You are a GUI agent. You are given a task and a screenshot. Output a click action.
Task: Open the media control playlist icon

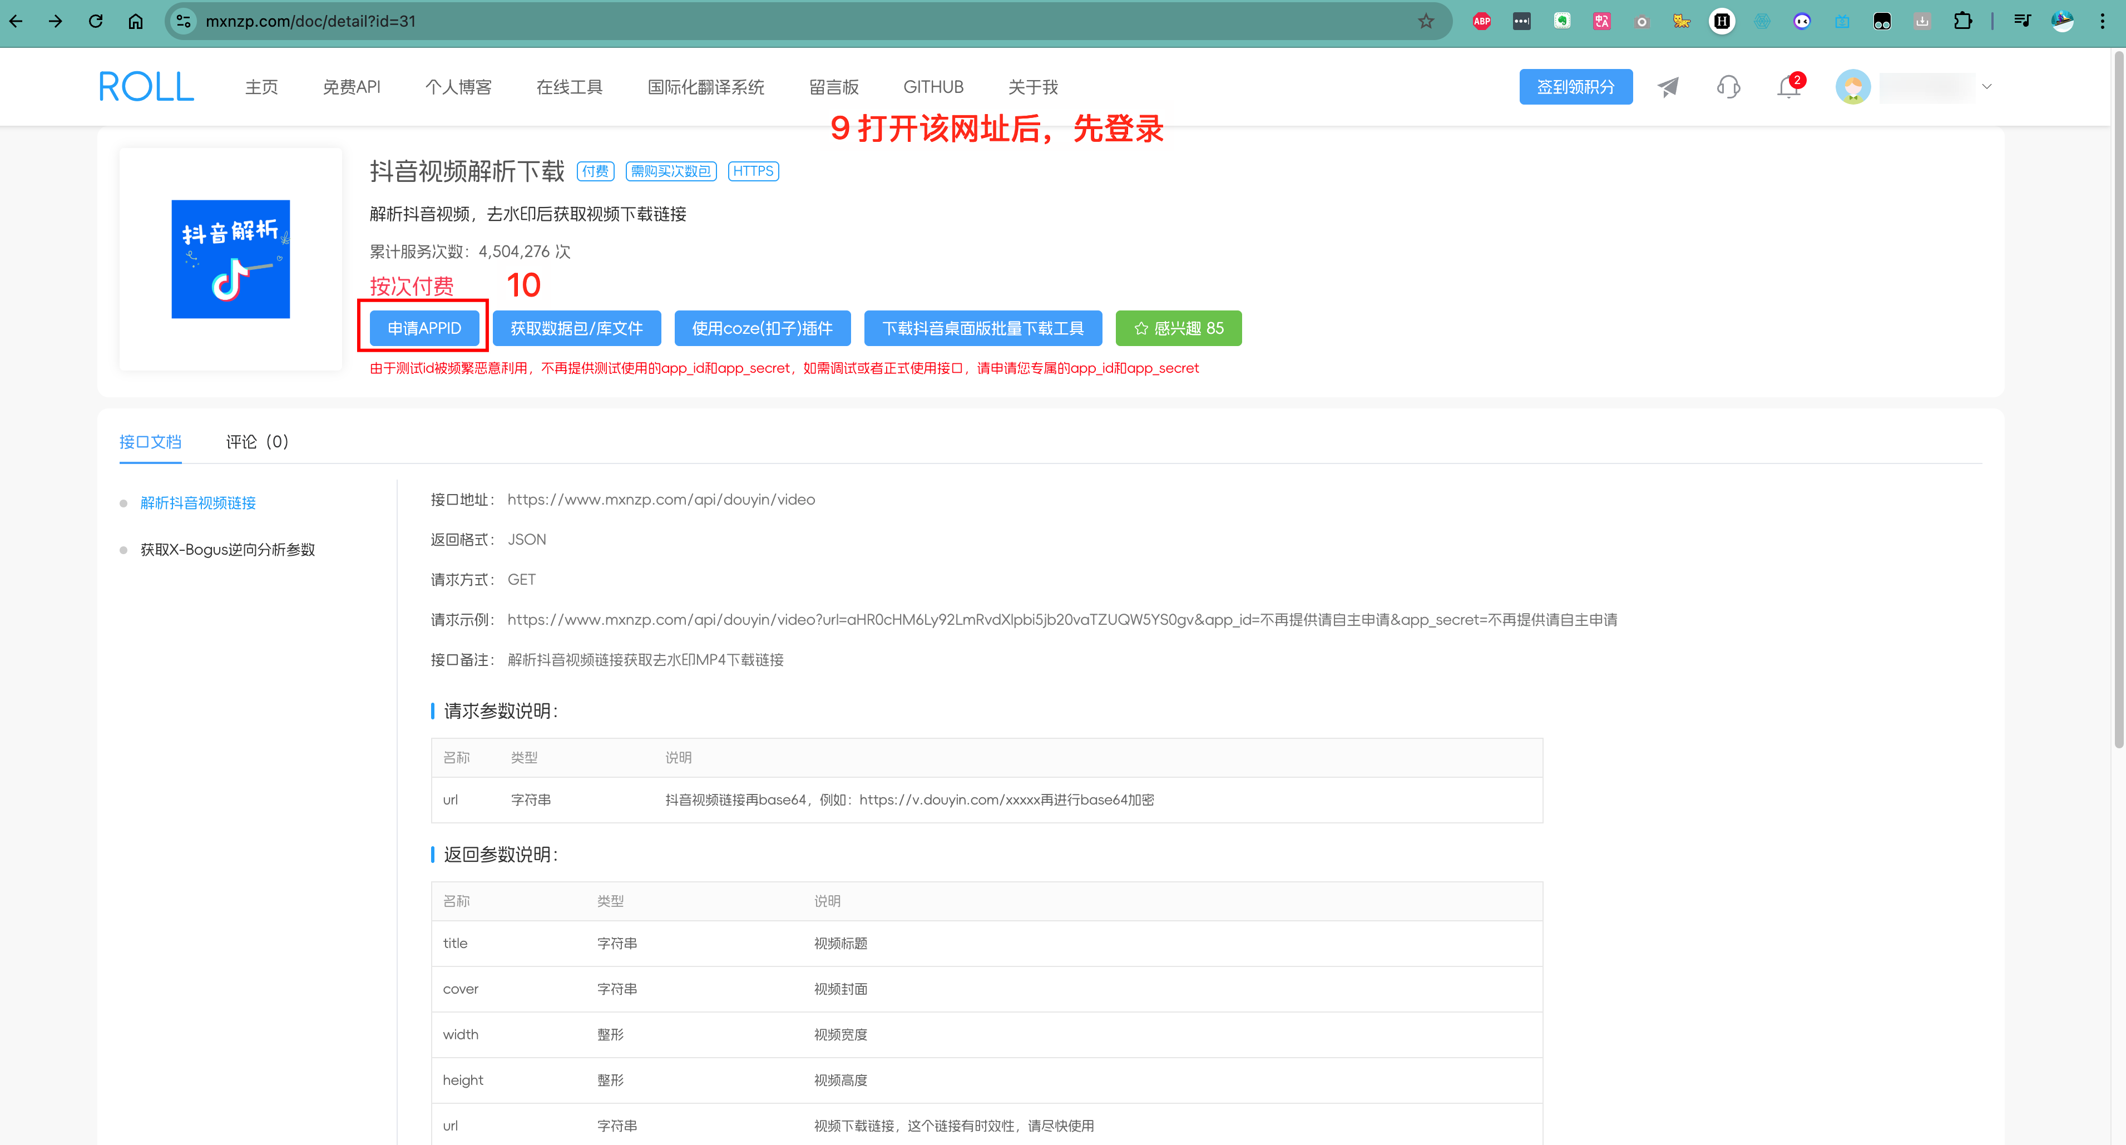(x=2022, y=22)
